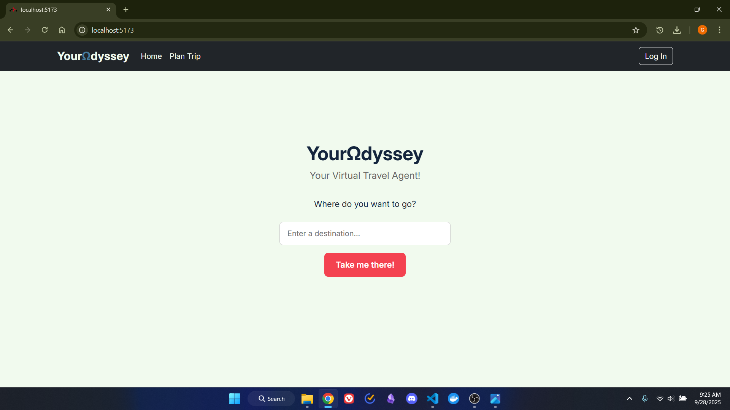This screenshot has height=410, width=730.
Task: Click the Take me there! button
Action: click(365, 265)
